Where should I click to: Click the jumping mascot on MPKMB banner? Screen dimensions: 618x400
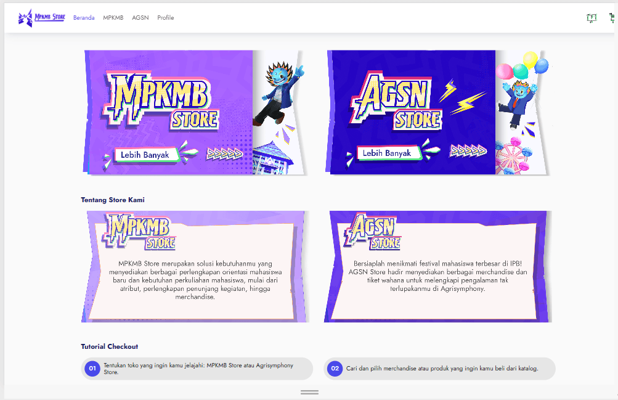click(x=279, y=92)
